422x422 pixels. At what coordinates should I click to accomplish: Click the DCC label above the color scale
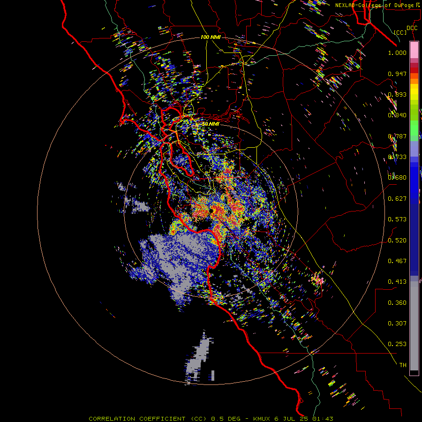(x=412, y=28)
